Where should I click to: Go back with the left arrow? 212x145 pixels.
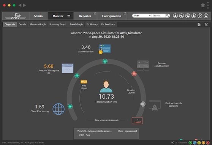(x=20, y=5)
